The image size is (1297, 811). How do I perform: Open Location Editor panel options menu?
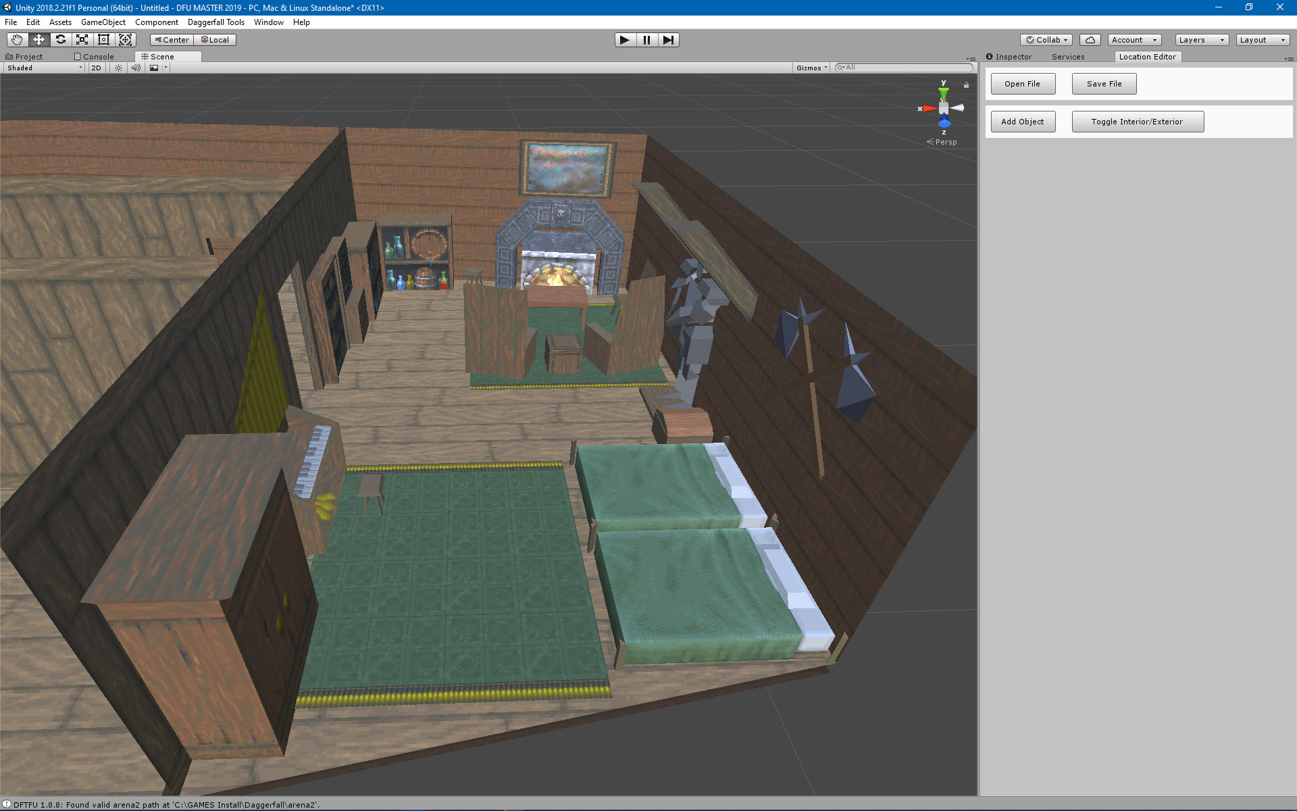point(1289,59)
